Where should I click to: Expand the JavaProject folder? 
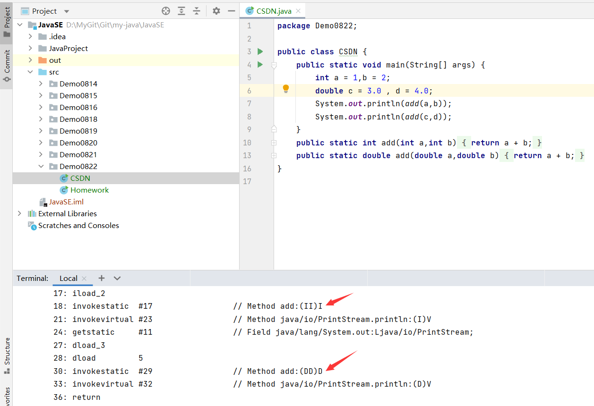(30, 49)
